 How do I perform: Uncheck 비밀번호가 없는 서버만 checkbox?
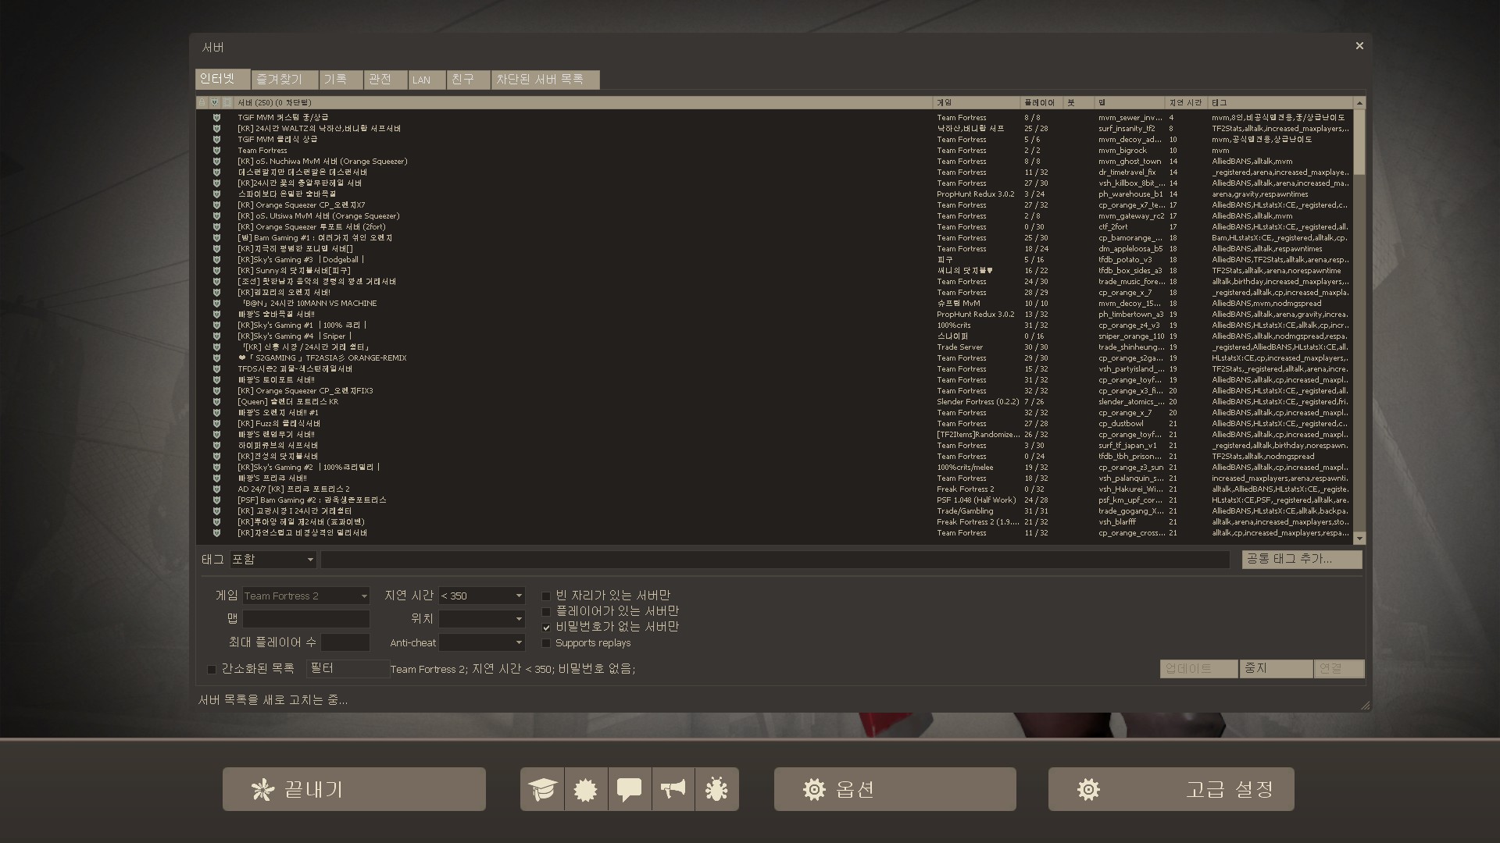[x=546, y=628]
